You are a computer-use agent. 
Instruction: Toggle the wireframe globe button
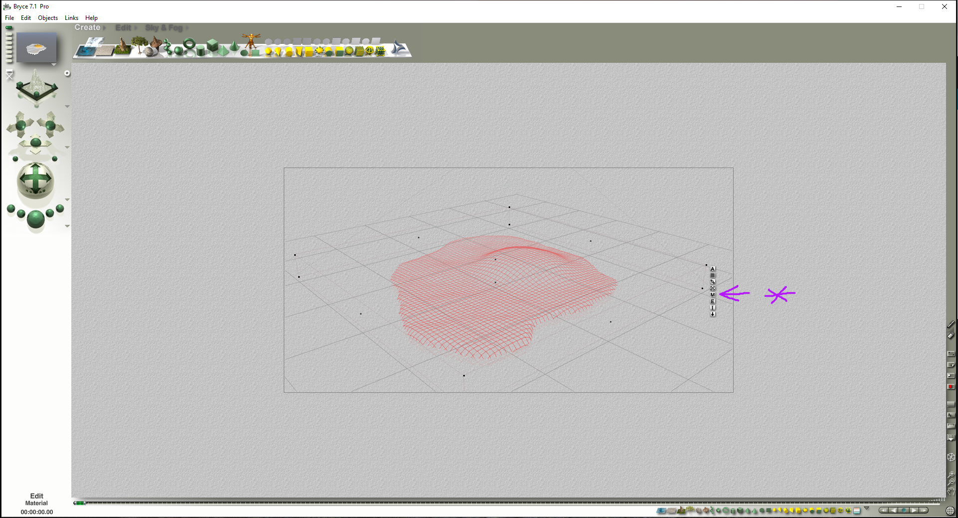pos(950,511)
